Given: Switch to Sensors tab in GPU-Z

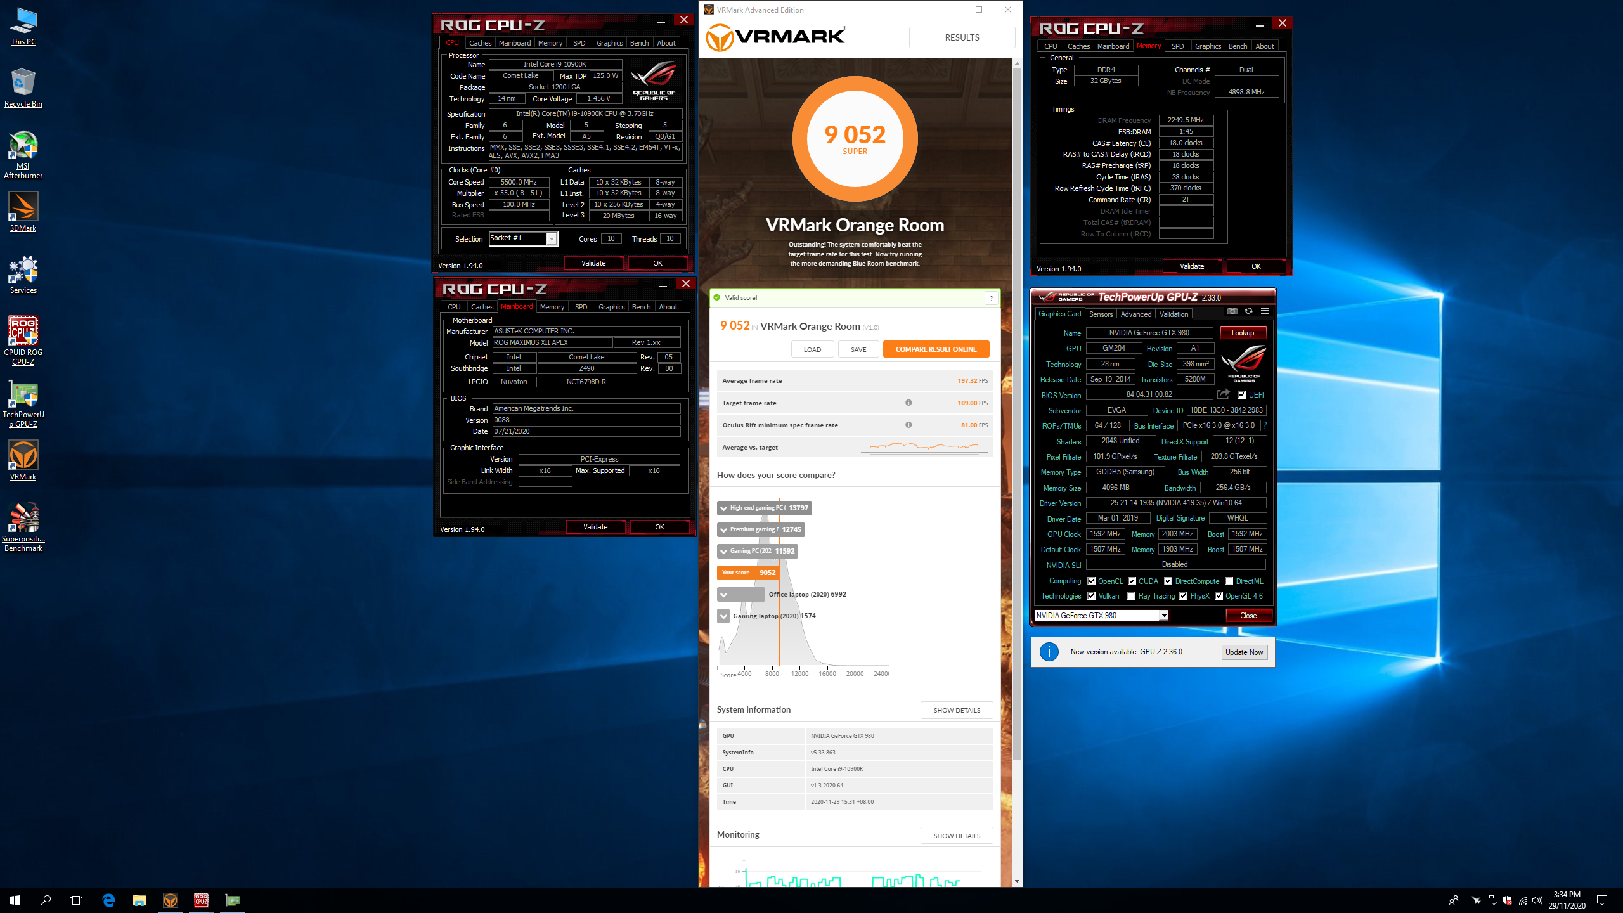Looking at the screenshot, I should point(1101,314).
